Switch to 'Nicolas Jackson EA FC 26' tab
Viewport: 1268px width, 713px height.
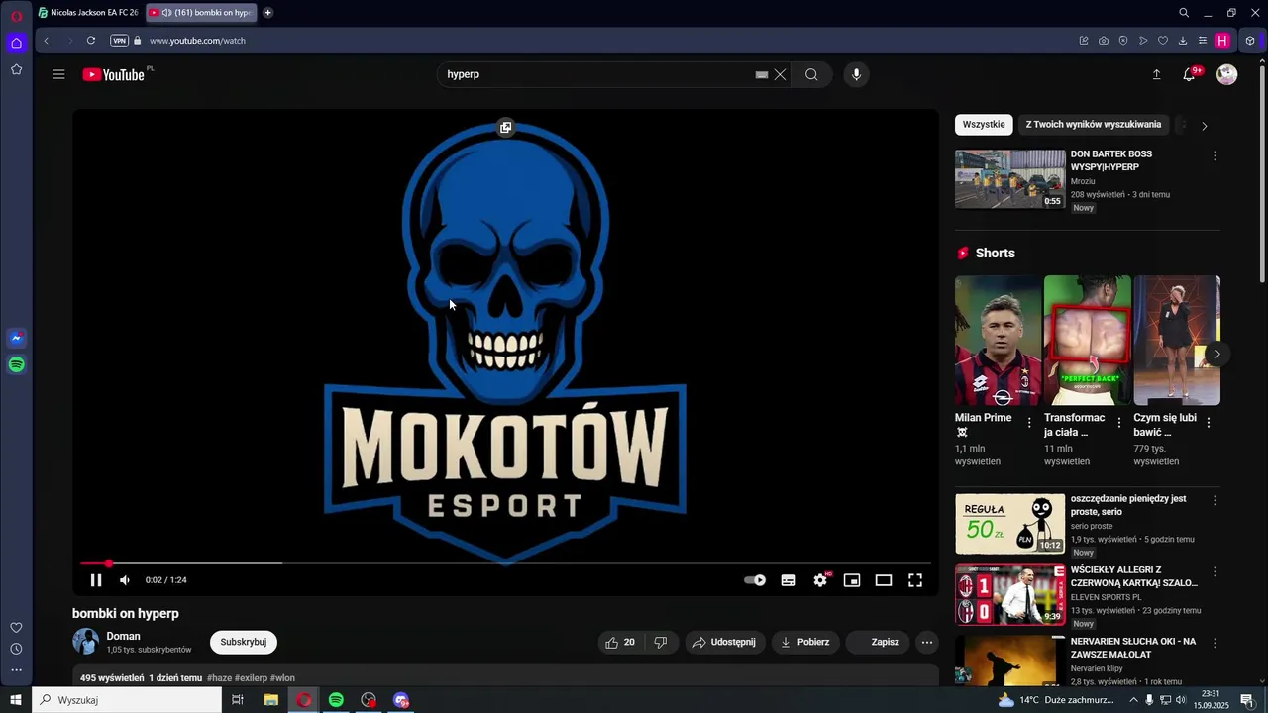click(x=87, y=13)
